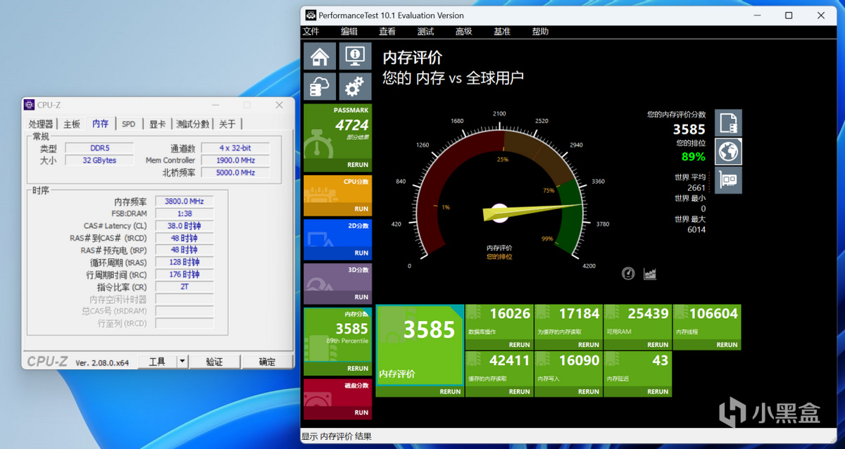The width and height of the screenshot is (845, 449).
Task: Expand the 工具 dropdown arrow in CPU-Z
Action: pyautogui.click(x=182, y=362)
